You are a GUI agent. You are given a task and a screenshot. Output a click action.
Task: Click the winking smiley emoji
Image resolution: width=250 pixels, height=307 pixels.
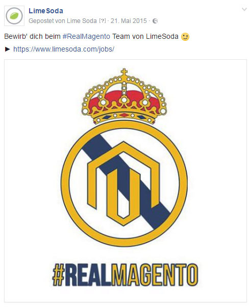[x=185, y=37]
